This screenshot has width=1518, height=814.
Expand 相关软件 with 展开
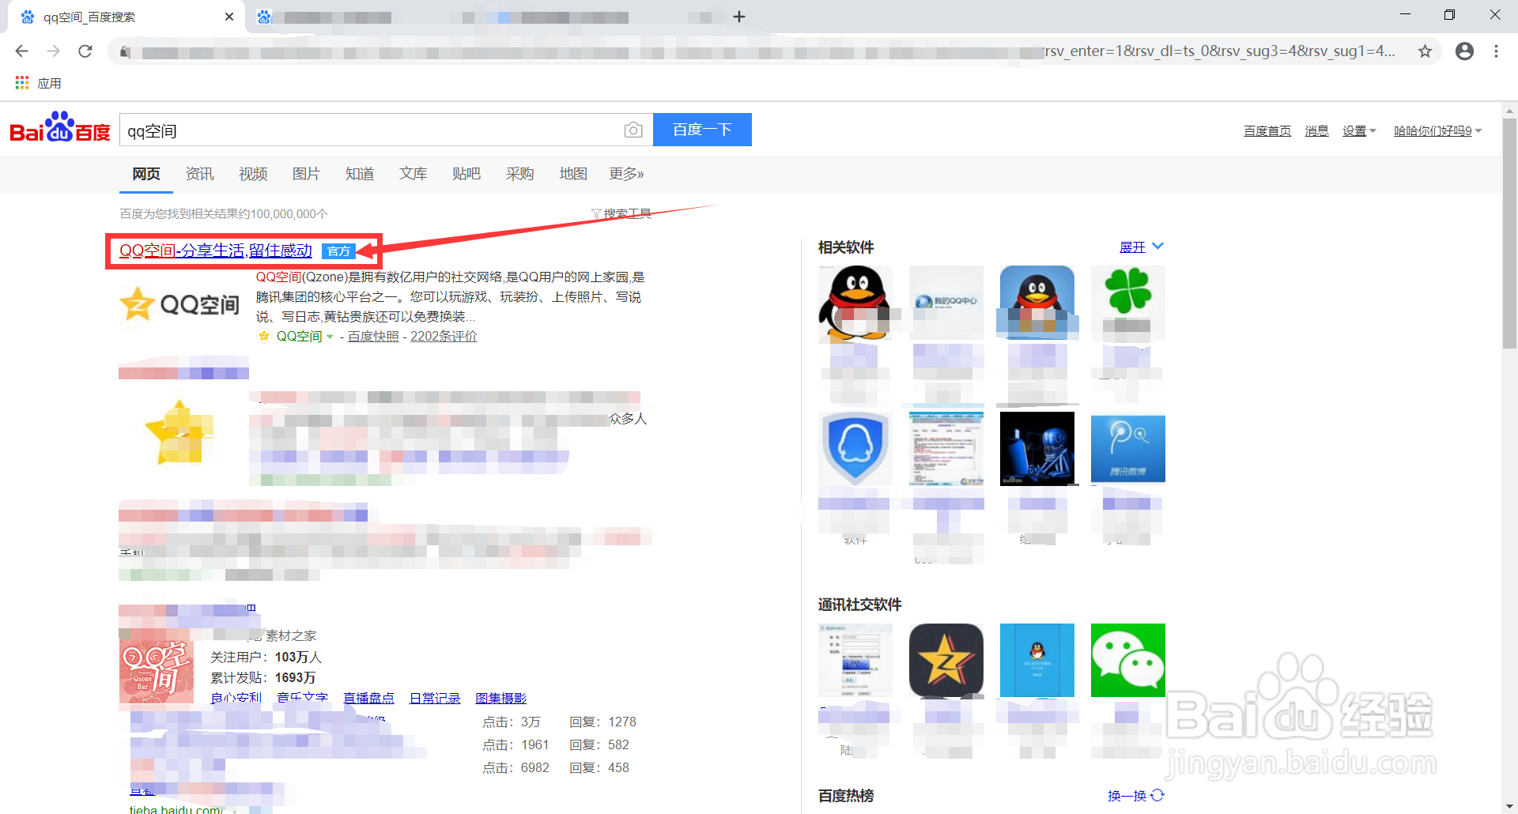(x=1141, y=247)
